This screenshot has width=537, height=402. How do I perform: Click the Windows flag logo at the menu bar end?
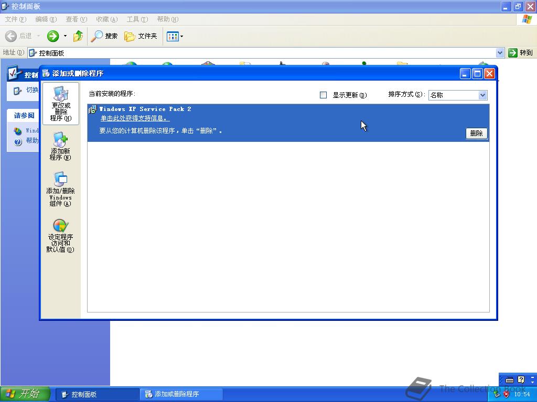click(x=527, y=19)
